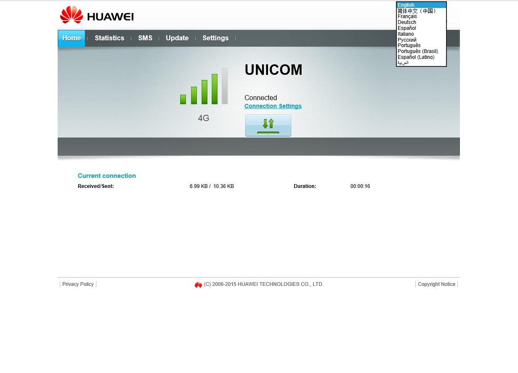Open the Copyright Notice link
This screenshot has height=373, width=518.
436,284
